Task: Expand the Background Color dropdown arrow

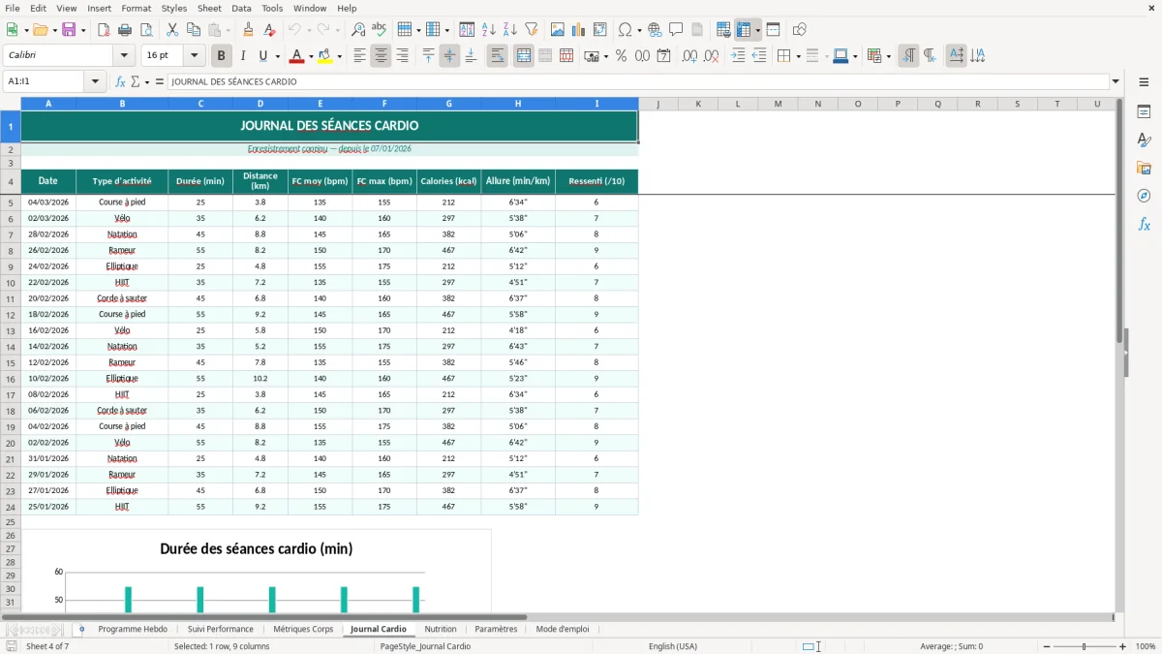Action: pos(339,56)
